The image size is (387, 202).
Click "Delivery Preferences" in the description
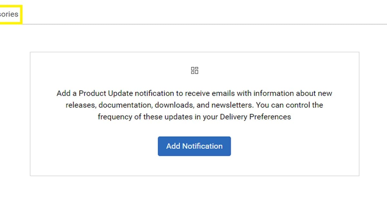pos(255,117)
